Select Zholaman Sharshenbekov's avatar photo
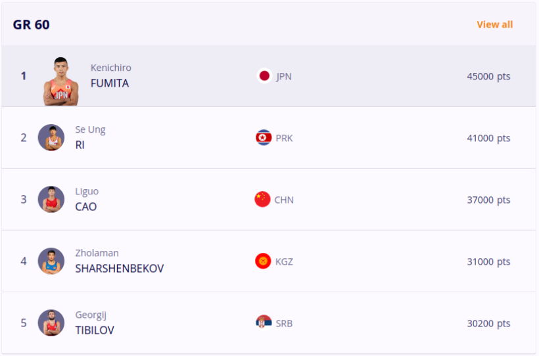Viewport: 539px width, 356px height. click(51, 261)
